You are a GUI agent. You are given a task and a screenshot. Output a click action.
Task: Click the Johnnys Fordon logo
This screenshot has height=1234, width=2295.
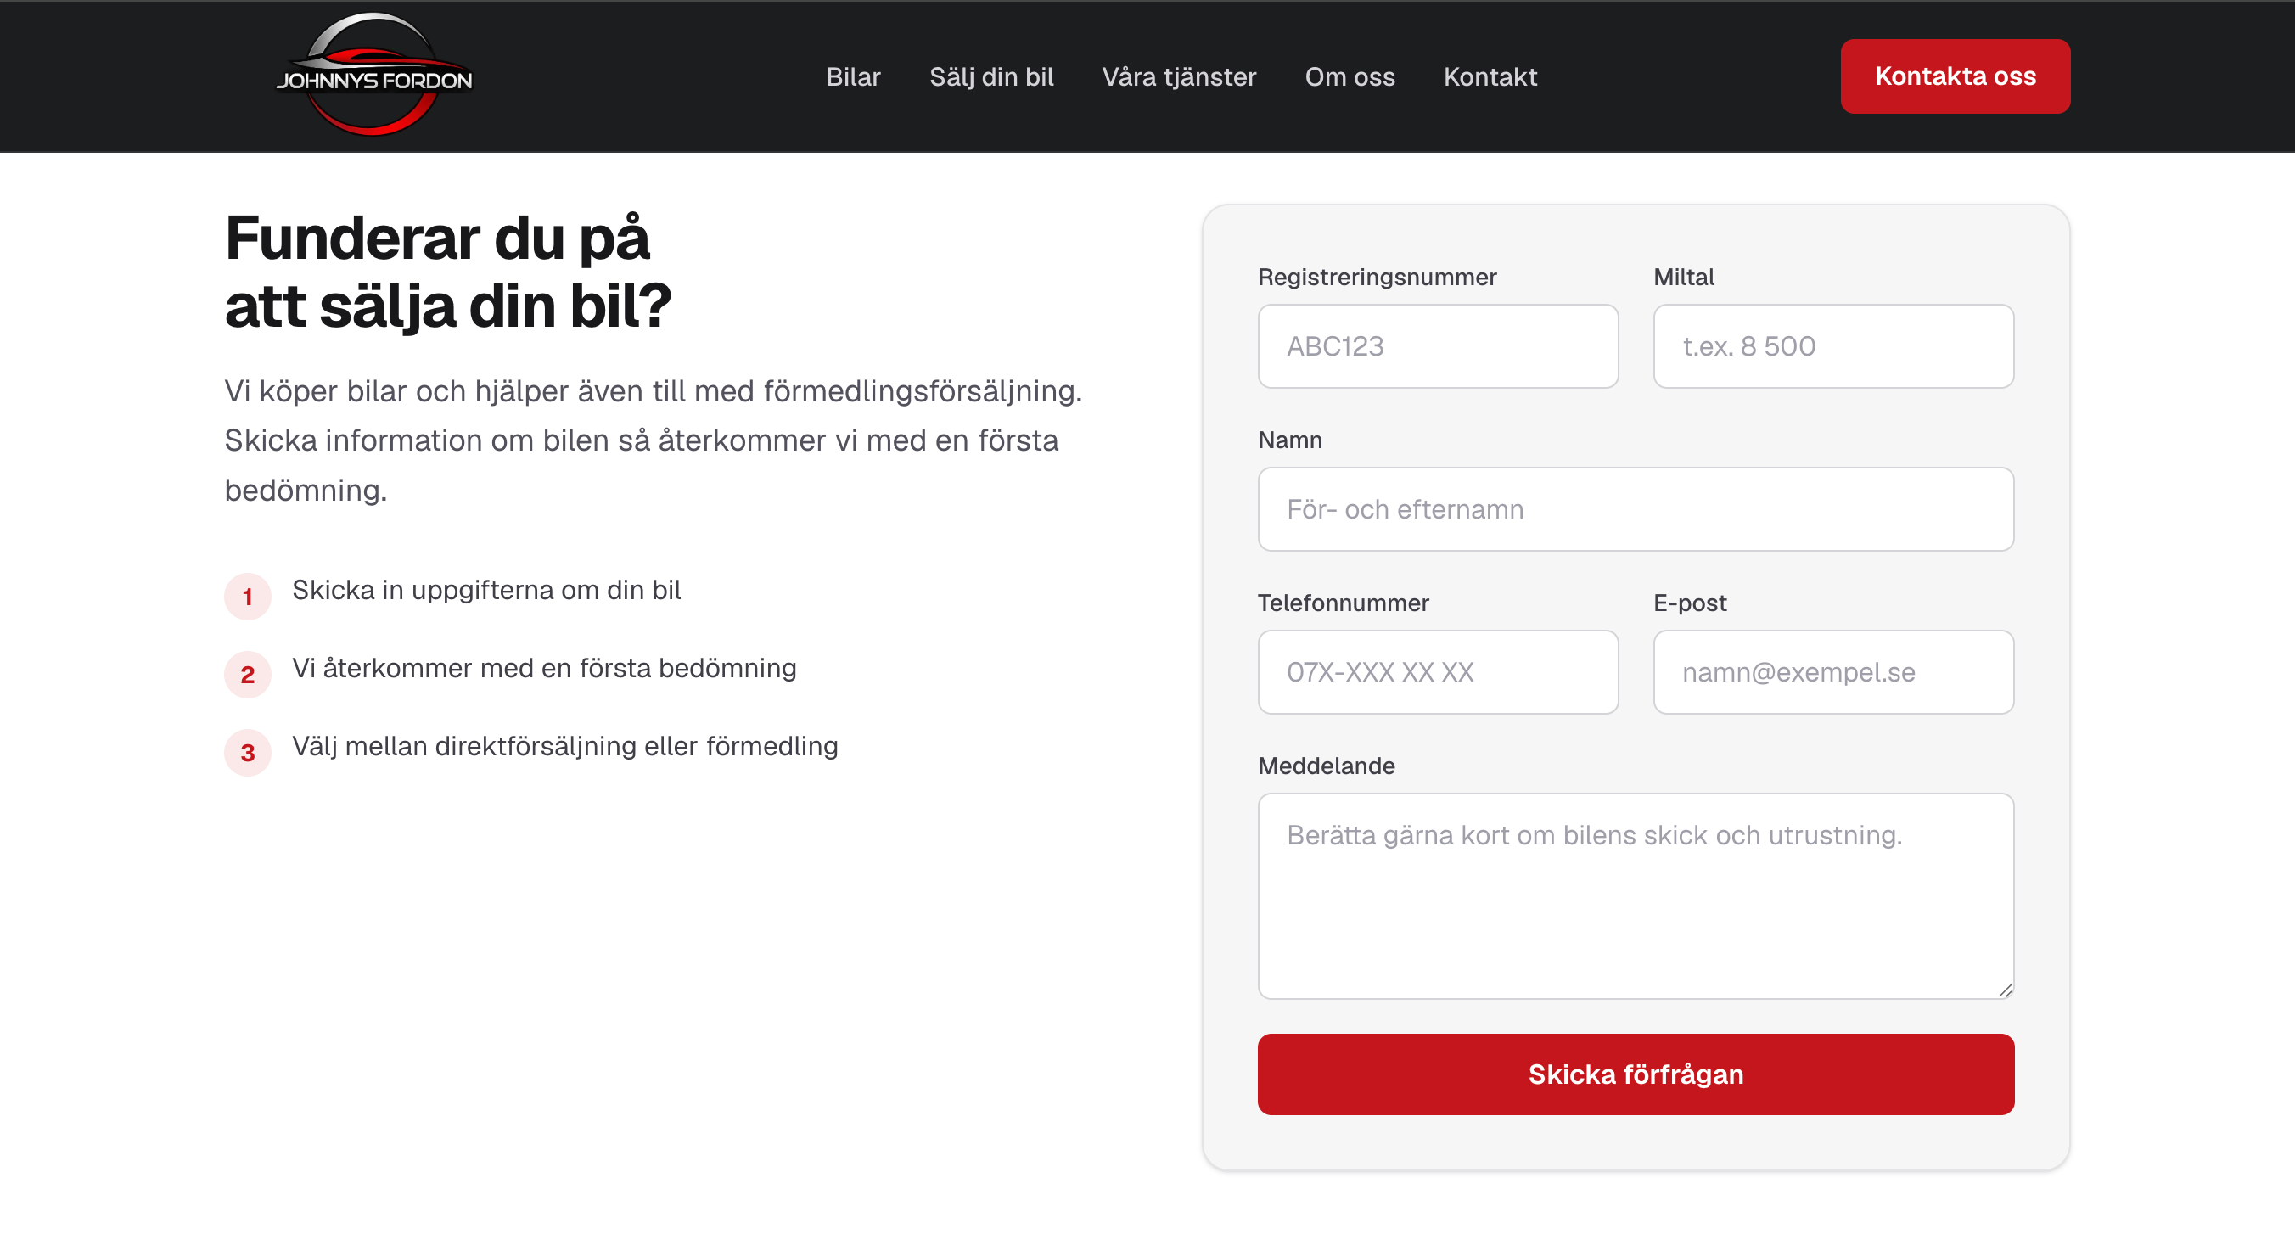(x=374, y=75)
